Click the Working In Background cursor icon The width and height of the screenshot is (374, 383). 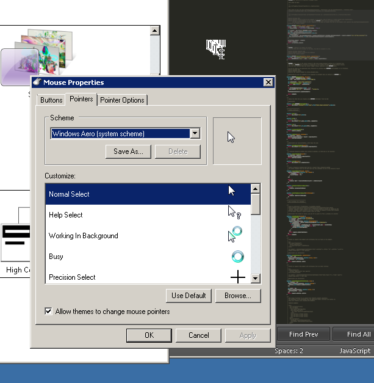(x=235, y=234)
